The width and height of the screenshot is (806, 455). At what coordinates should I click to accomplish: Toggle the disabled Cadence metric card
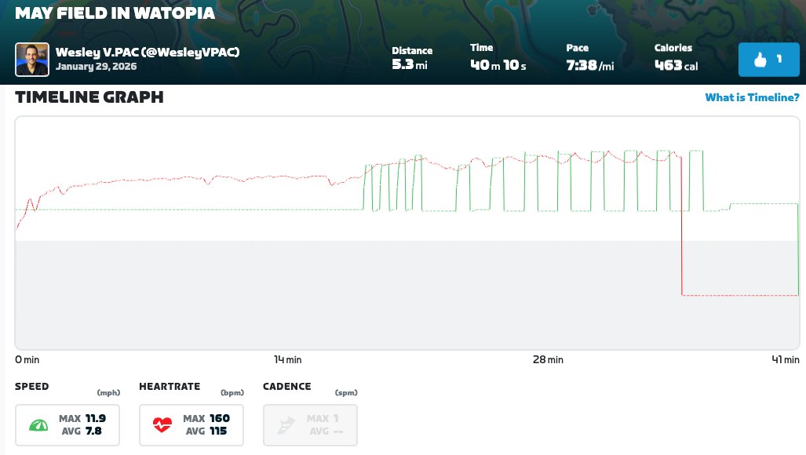pyautogui.click(x=310, y=424)
